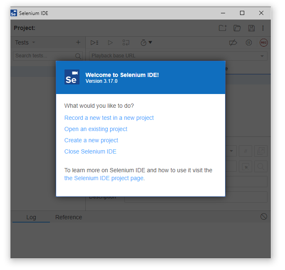Click the create new project icon
The width and height of the screenshot is (285, 270).
coord(223,28)
